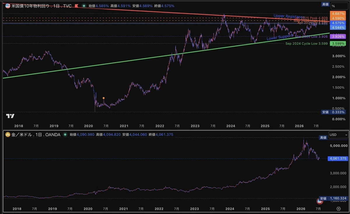
Task: Click the 金/米ドル symbol title
Action: (21, 135)
